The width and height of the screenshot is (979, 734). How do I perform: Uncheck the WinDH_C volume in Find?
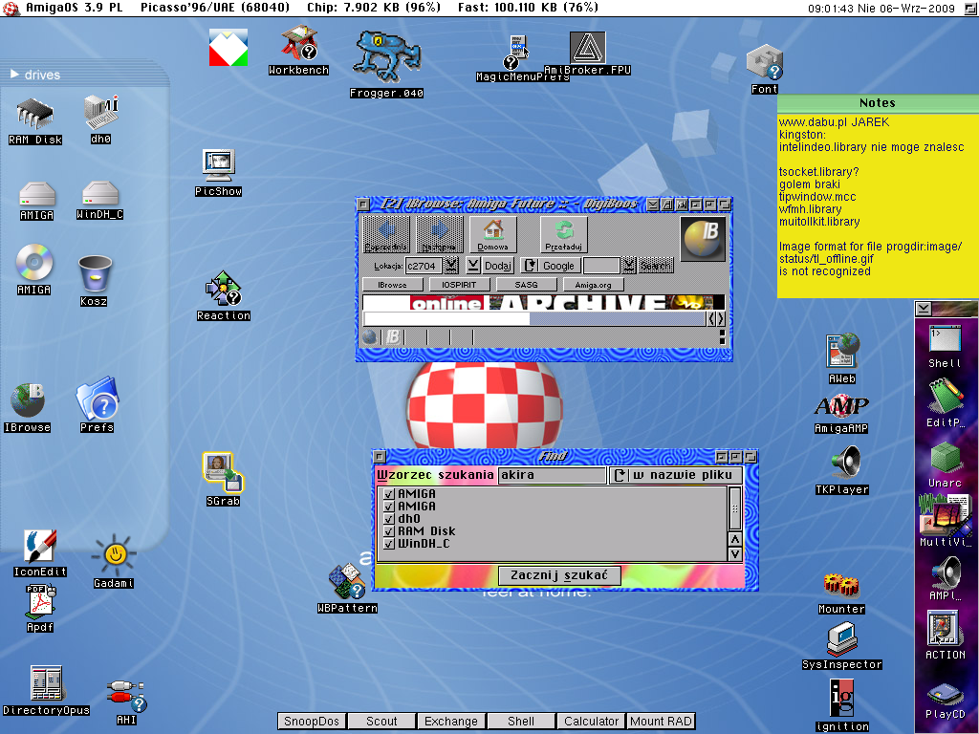point(389,544)
